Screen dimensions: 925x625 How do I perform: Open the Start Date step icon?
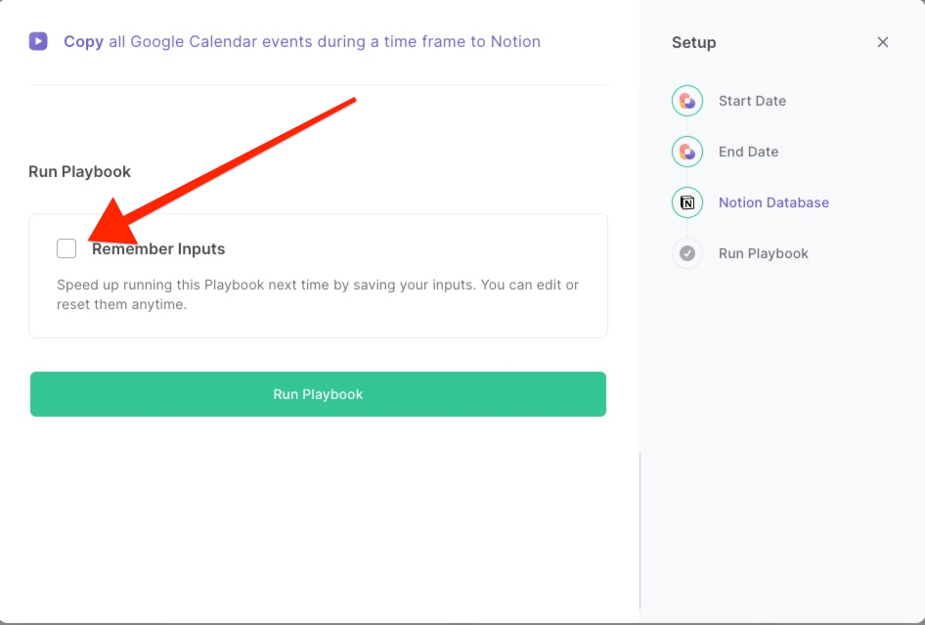coord(687,101)
